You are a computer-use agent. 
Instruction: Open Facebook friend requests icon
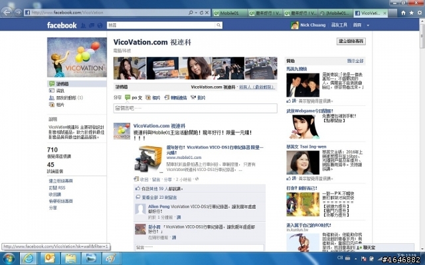(x=84, y=25)
